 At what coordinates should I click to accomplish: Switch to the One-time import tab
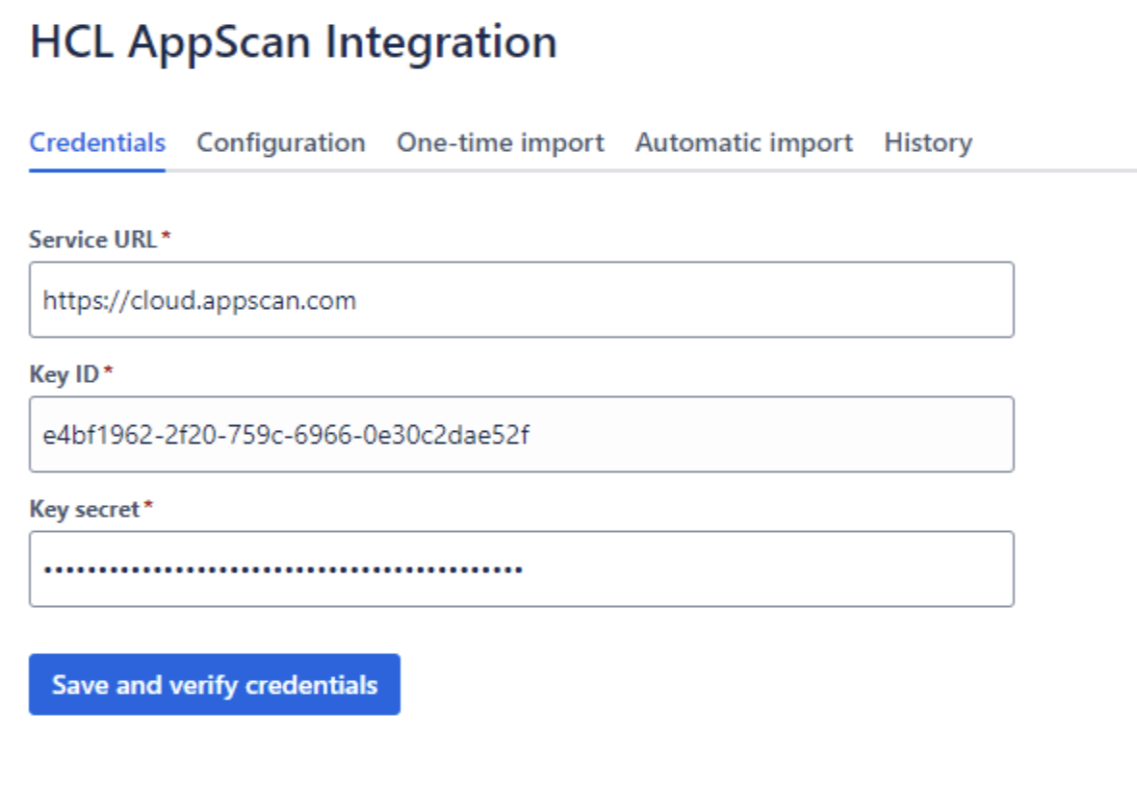tap(500, 143)
